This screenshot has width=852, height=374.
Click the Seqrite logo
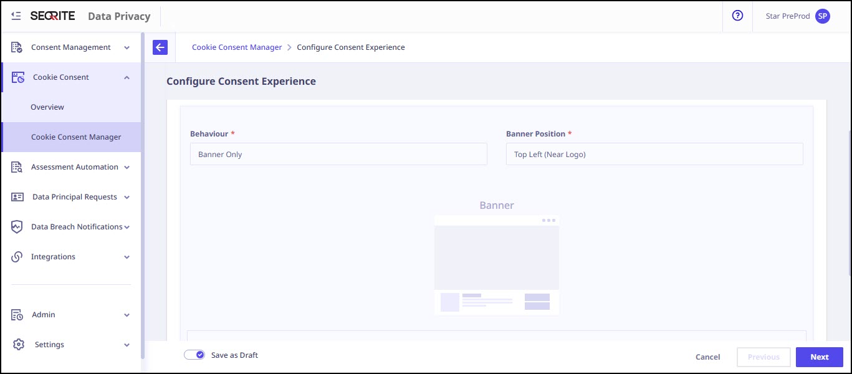tap(52, 16)
